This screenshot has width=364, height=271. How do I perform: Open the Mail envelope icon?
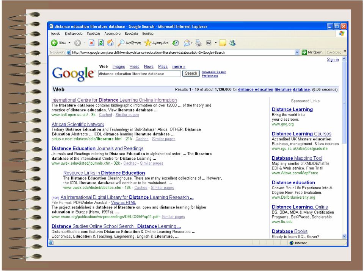point(187,43)
